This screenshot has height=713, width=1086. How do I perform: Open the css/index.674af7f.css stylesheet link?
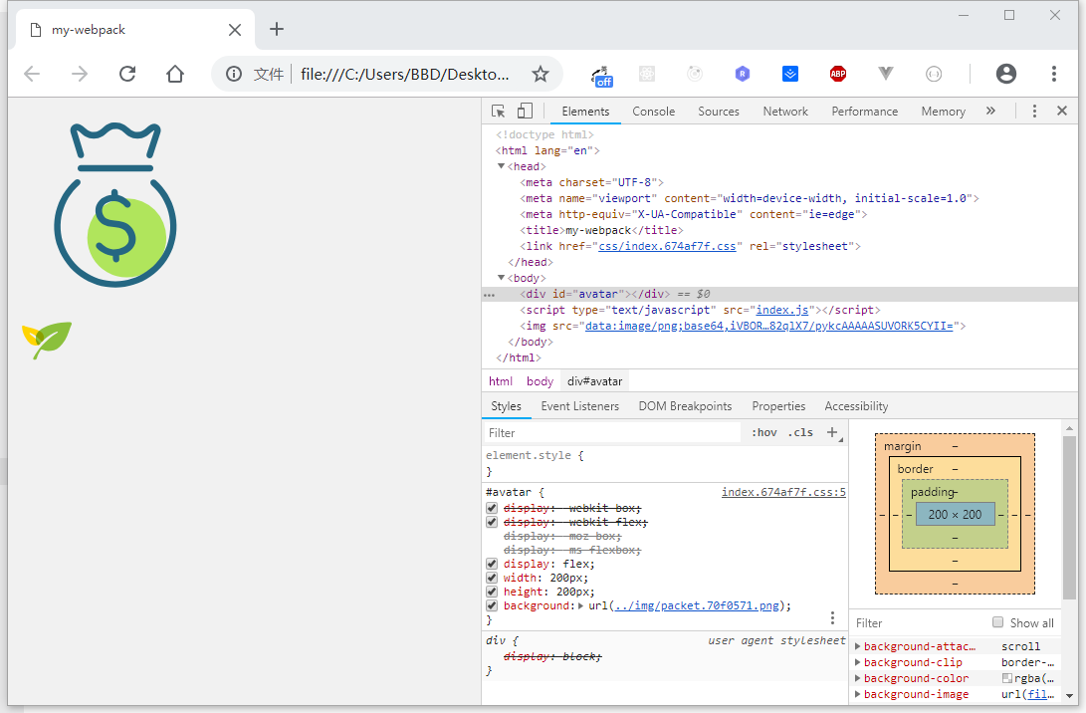[x=667, y=246]
